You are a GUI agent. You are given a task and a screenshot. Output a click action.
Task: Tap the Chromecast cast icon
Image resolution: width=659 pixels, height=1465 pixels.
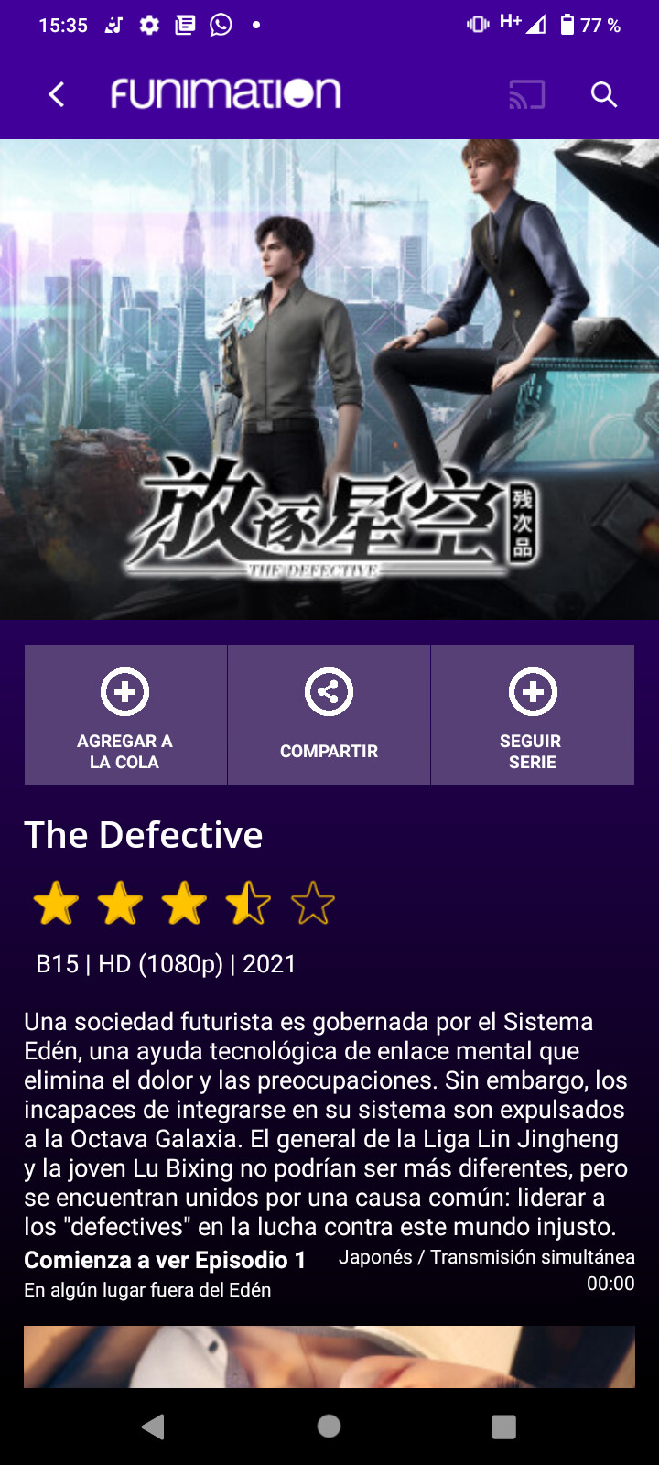tap(527, 94)
